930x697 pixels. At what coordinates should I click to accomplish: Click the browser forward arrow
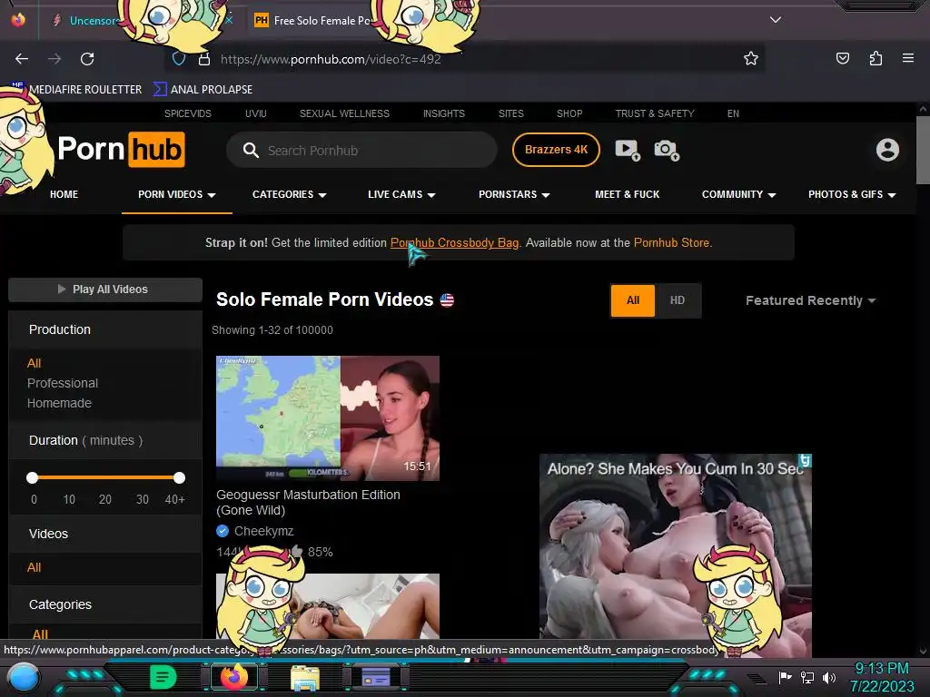coord(54,59)
